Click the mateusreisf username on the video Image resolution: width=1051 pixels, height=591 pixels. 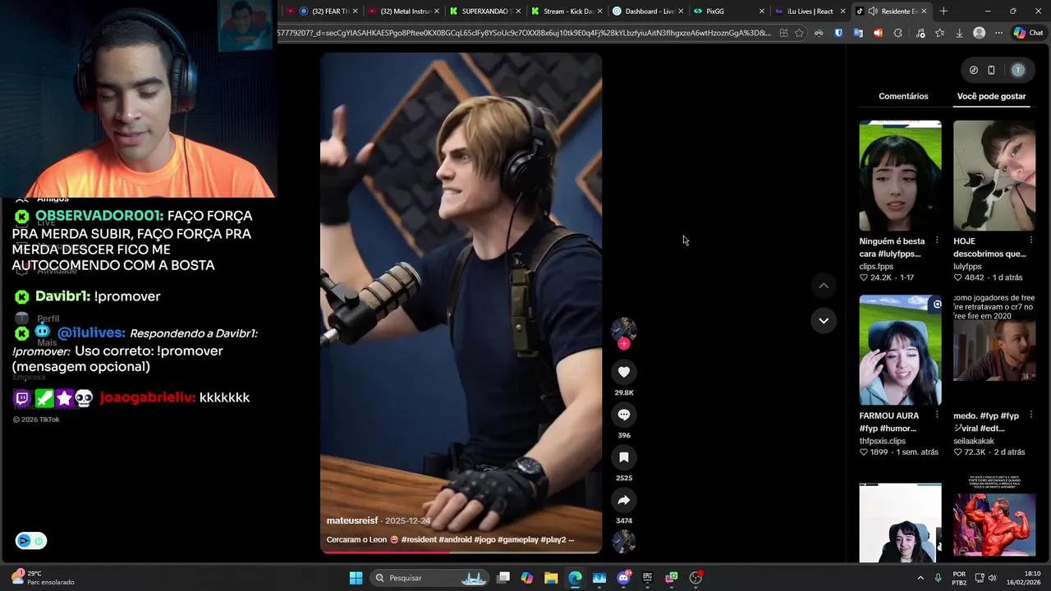tap(352, 520)
